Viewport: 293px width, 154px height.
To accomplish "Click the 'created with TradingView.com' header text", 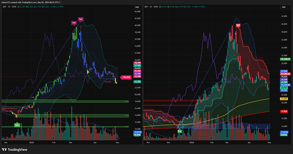I will point(23,2).
